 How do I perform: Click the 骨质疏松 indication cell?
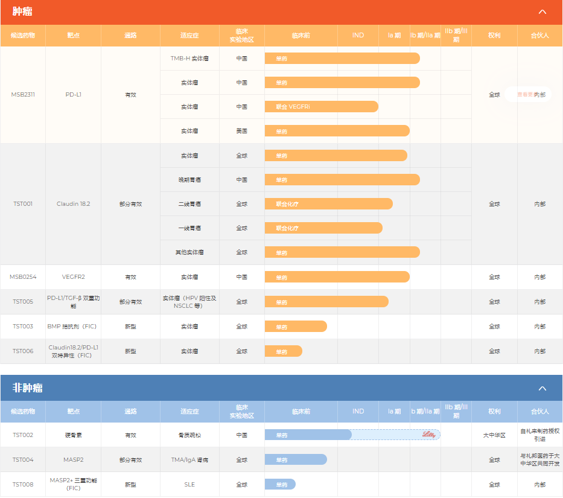click(x=189, y=435)
